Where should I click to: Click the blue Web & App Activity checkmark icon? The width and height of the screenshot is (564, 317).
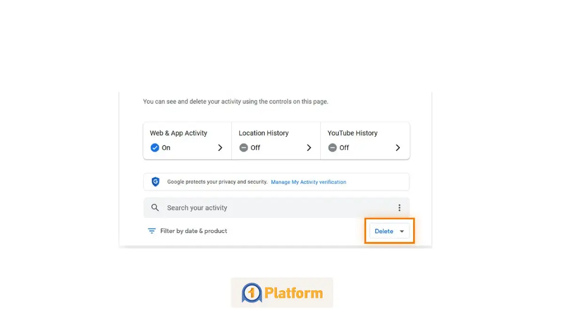point(155,147)
